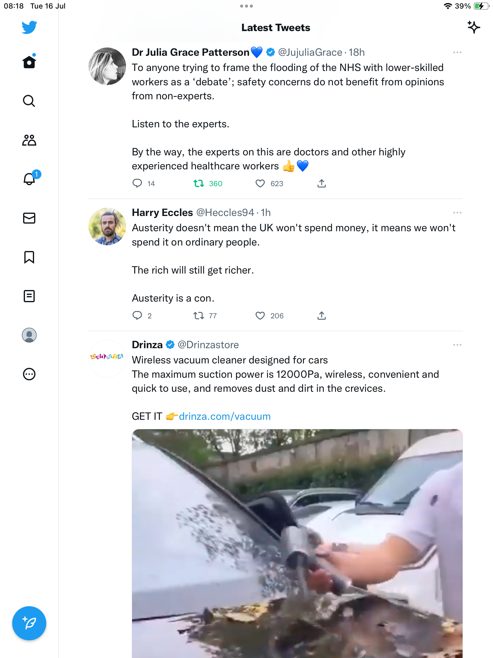
Task: Undo retweet on Dr Julia's tweet
Action: coord(199,183)
